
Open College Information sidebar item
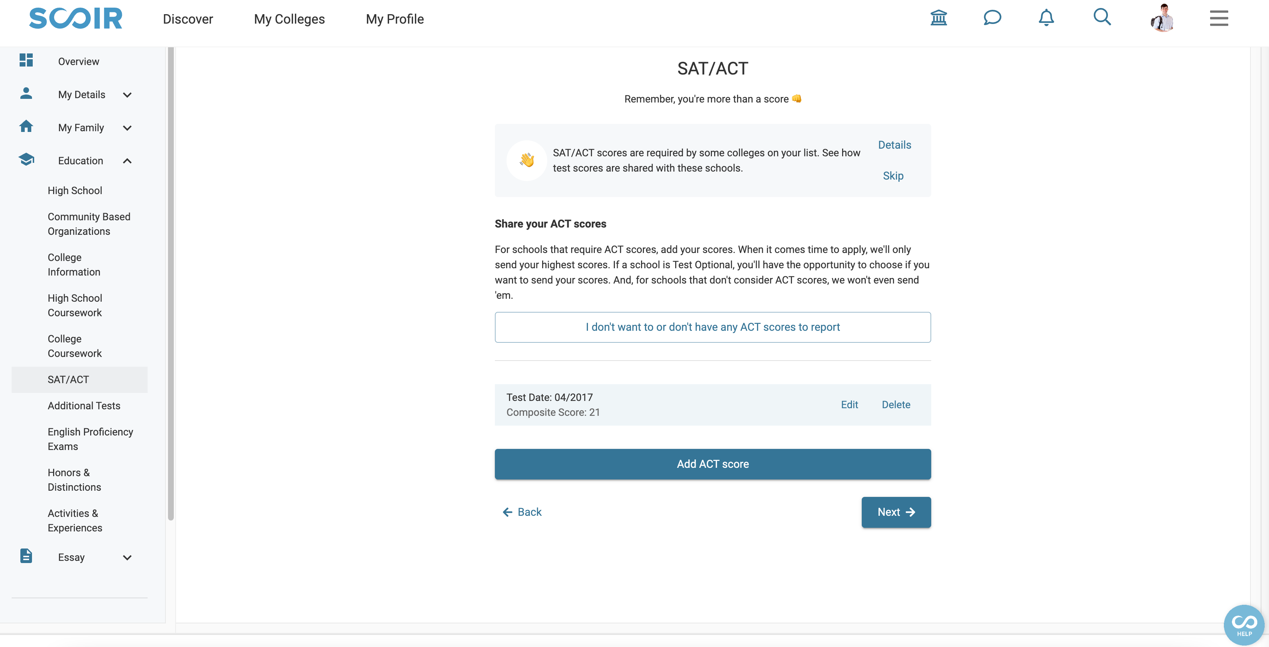tap(74, 265)
